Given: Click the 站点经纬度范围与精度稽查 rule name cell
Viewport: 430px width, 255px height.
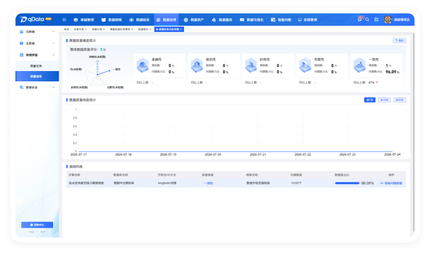Looking at the screenshot, I should [x=87, y=183].
